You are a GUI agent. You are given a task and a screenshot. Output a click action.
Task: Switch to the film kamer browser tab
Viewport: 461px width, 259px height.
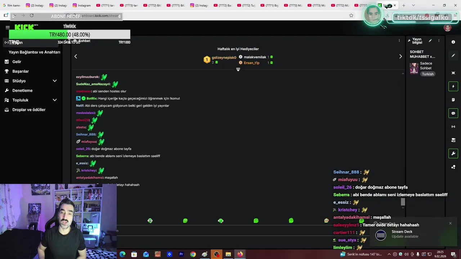[x=12, y=5]
